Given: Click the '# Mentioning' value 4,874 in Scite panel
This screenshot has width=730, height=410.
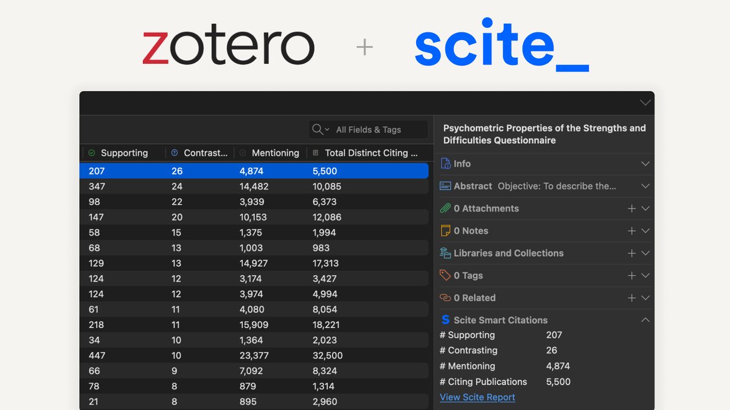Looking at the screenshot, I should click(x=558, y=366).
